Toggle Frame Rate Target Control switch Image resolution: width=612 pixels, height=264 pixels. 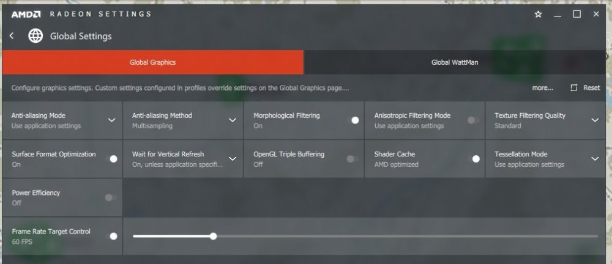click(x=111, y=237)
